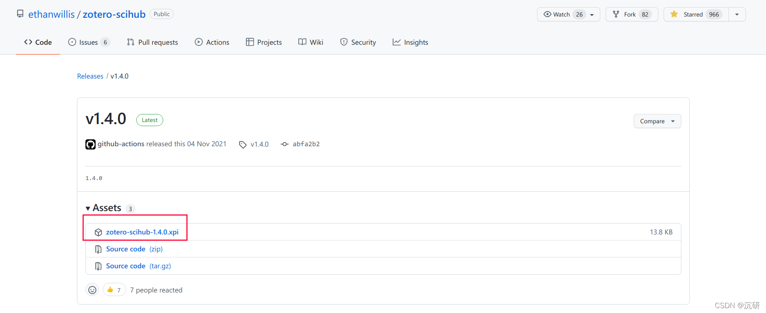
Task: Open the github-actions author link
Action: point(121,144)
